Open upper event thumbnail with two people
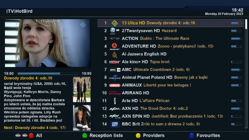The image size is (249, 140). (x=82, y=90)
